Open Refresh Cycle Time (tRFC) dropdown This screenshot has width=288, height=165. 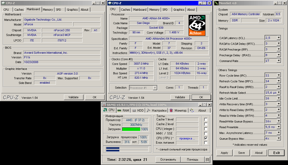pos(279,81)
